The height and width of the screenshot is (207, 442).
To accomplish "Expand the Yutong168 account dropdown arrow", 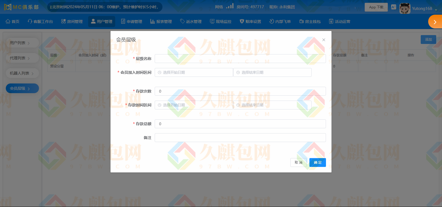I will coord(436,10).
